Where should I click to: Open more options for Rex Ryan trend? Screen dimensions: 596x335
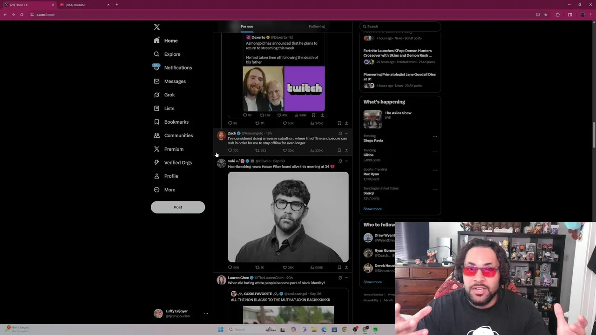point(435,170)
